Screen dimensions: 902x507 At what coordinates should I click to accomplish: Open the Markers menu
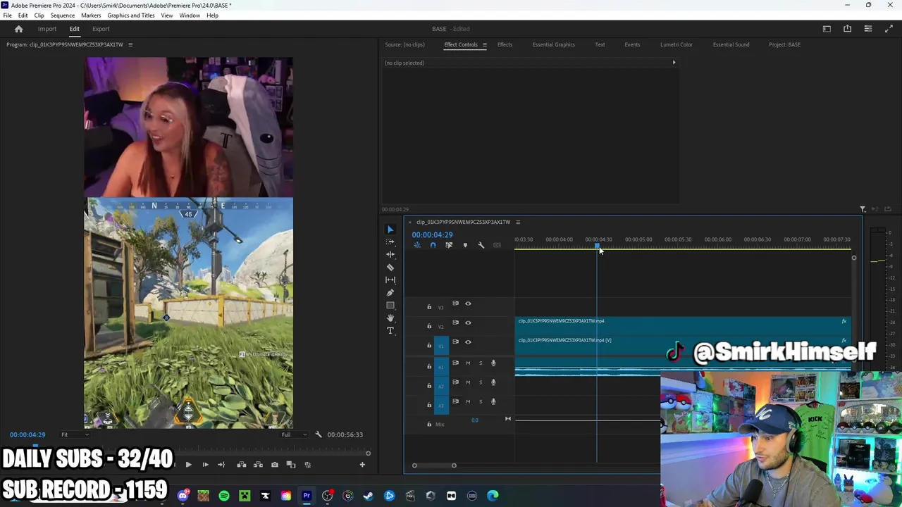[x=91, y=15]
